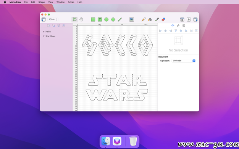The height and width of the screenshot is (149, 239).
Task: Pick the green Diamond shape tool
Action: click(113, 19)
